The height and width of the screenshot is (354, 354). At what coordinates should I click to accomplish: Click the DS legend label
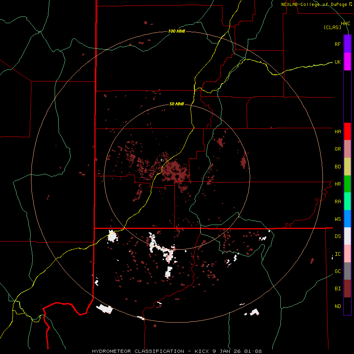click(x=338, y=236)
